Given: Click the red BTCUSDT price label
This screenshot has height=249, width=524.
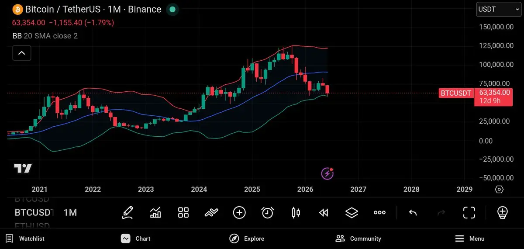Looking at the screenshot, I should [x=457, y=93].
